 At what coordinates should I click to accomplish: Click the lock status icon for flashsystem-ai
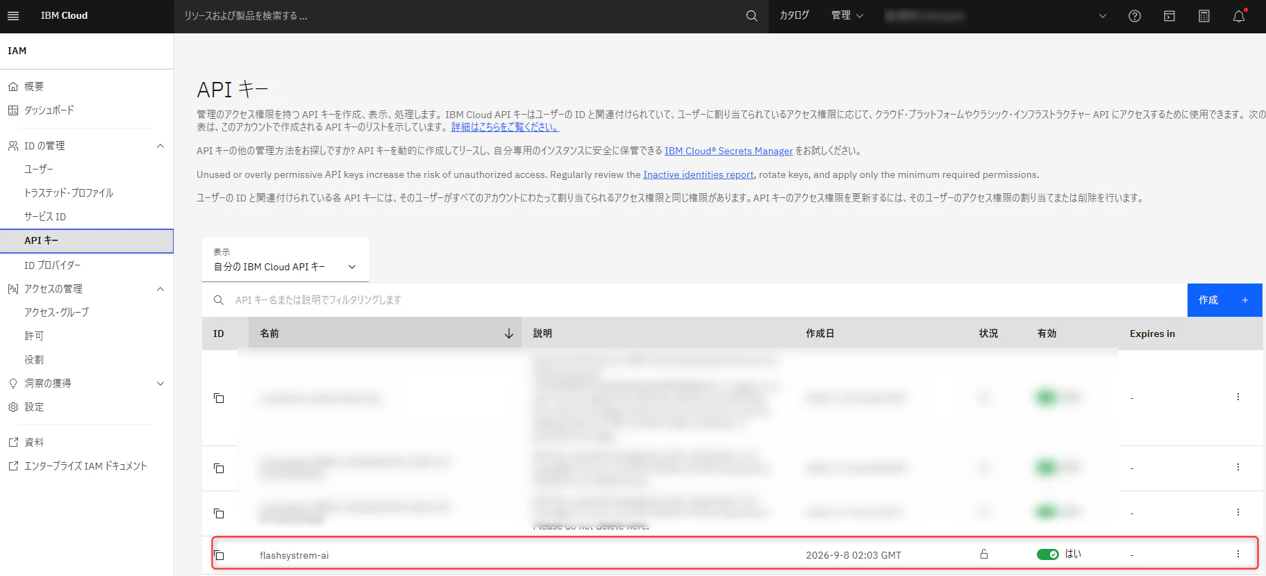tap(984, 554)
